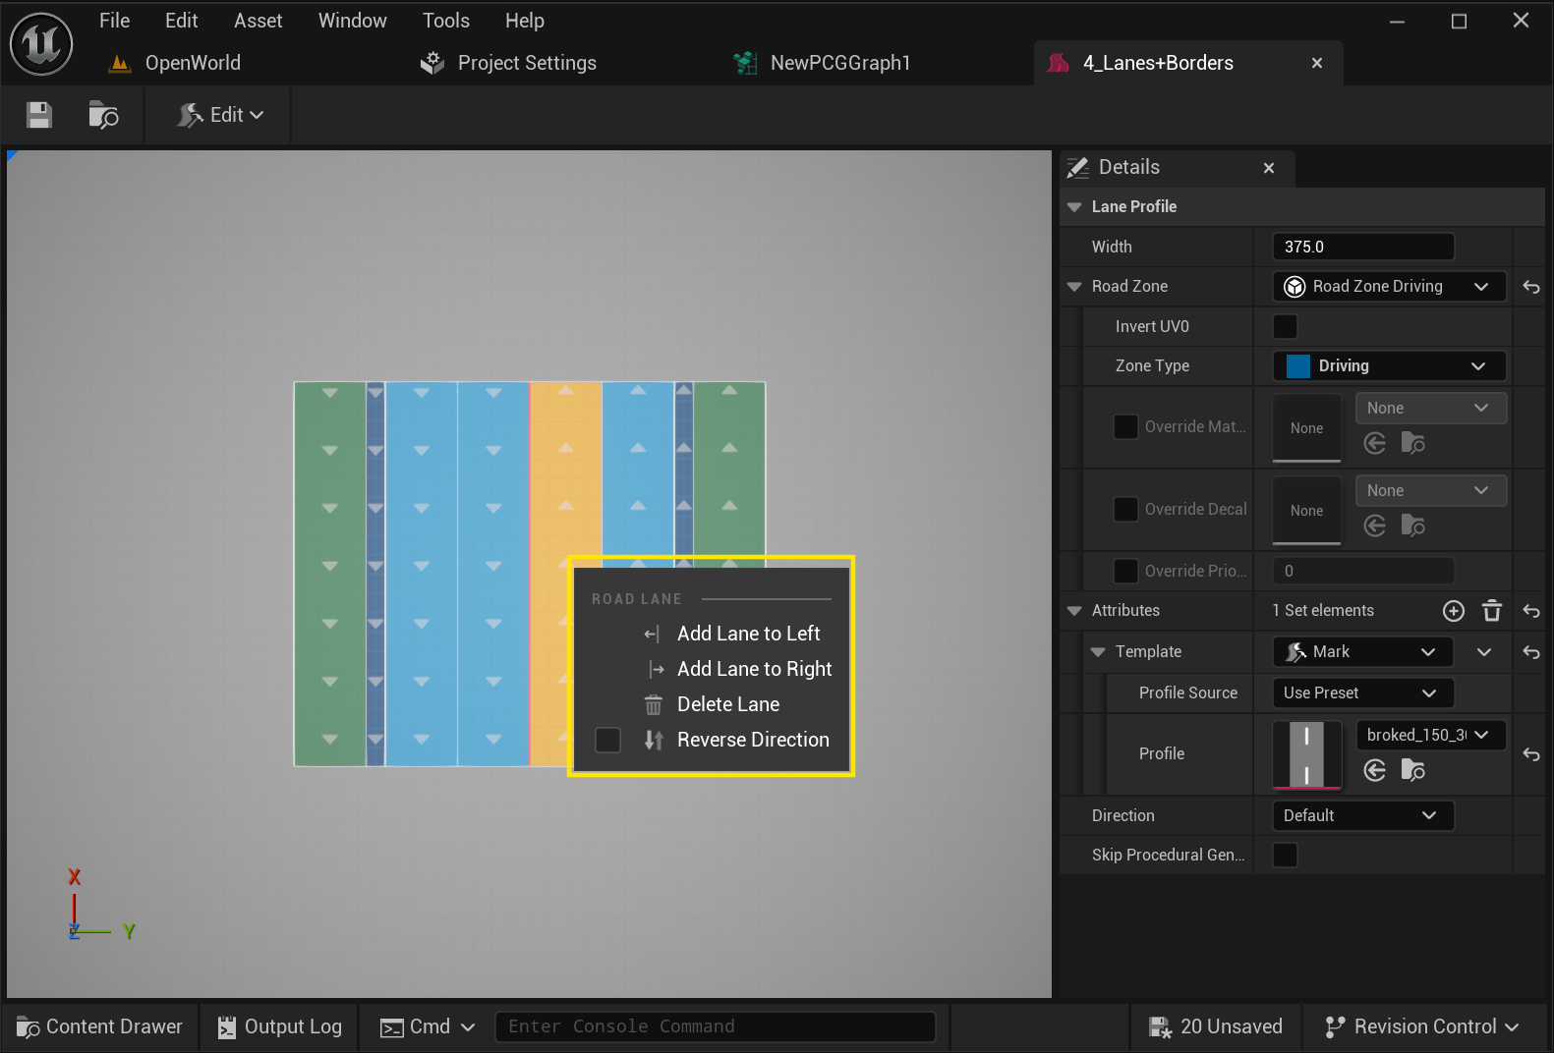Click the blue Driving zone color swatch
The image size is (1554, 1053).
click(x=1297, y=365)
